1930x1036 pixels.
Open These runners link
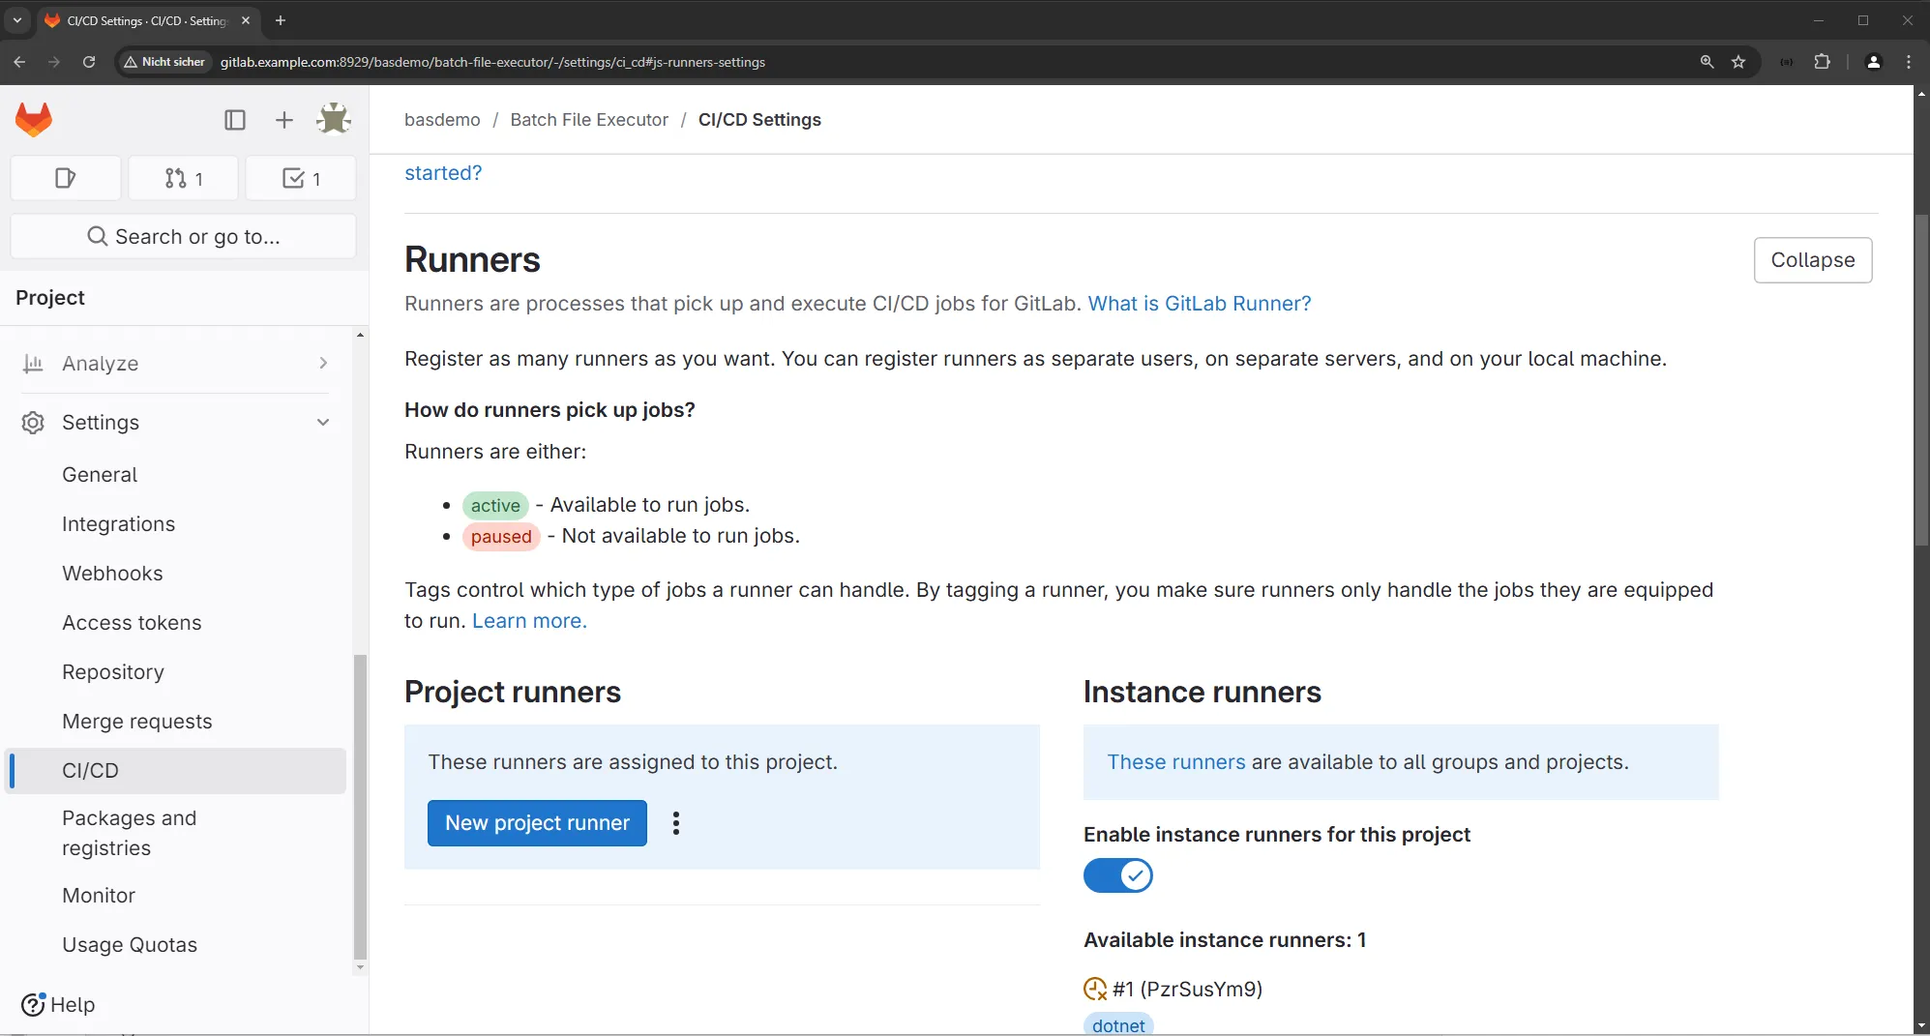[x=1176, y=762]
